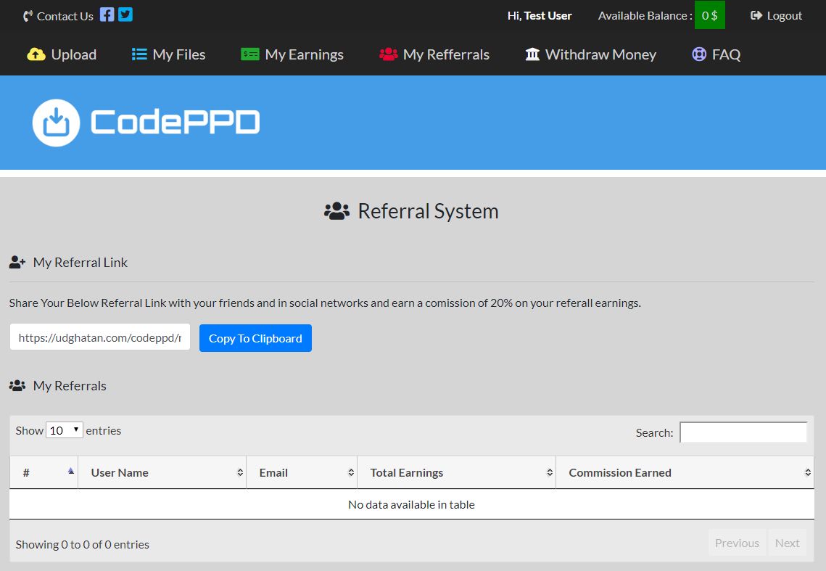Click the cloud Upload icon
Viewport: 826px width, 571px height.
pyautogui.click(x=36, y=54)
